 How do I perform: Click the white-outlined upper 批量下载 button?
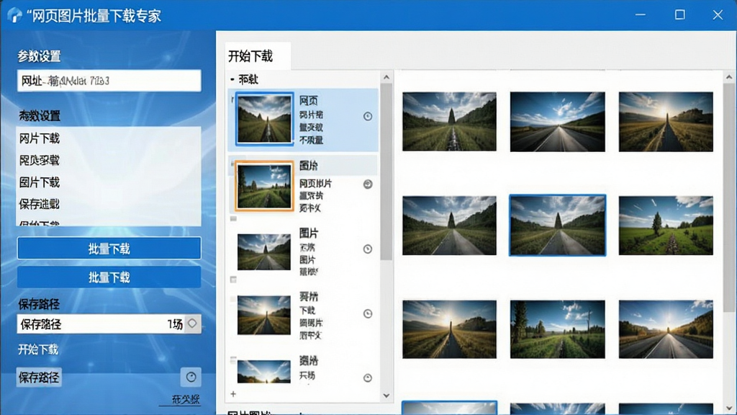(x=109, y=249)
